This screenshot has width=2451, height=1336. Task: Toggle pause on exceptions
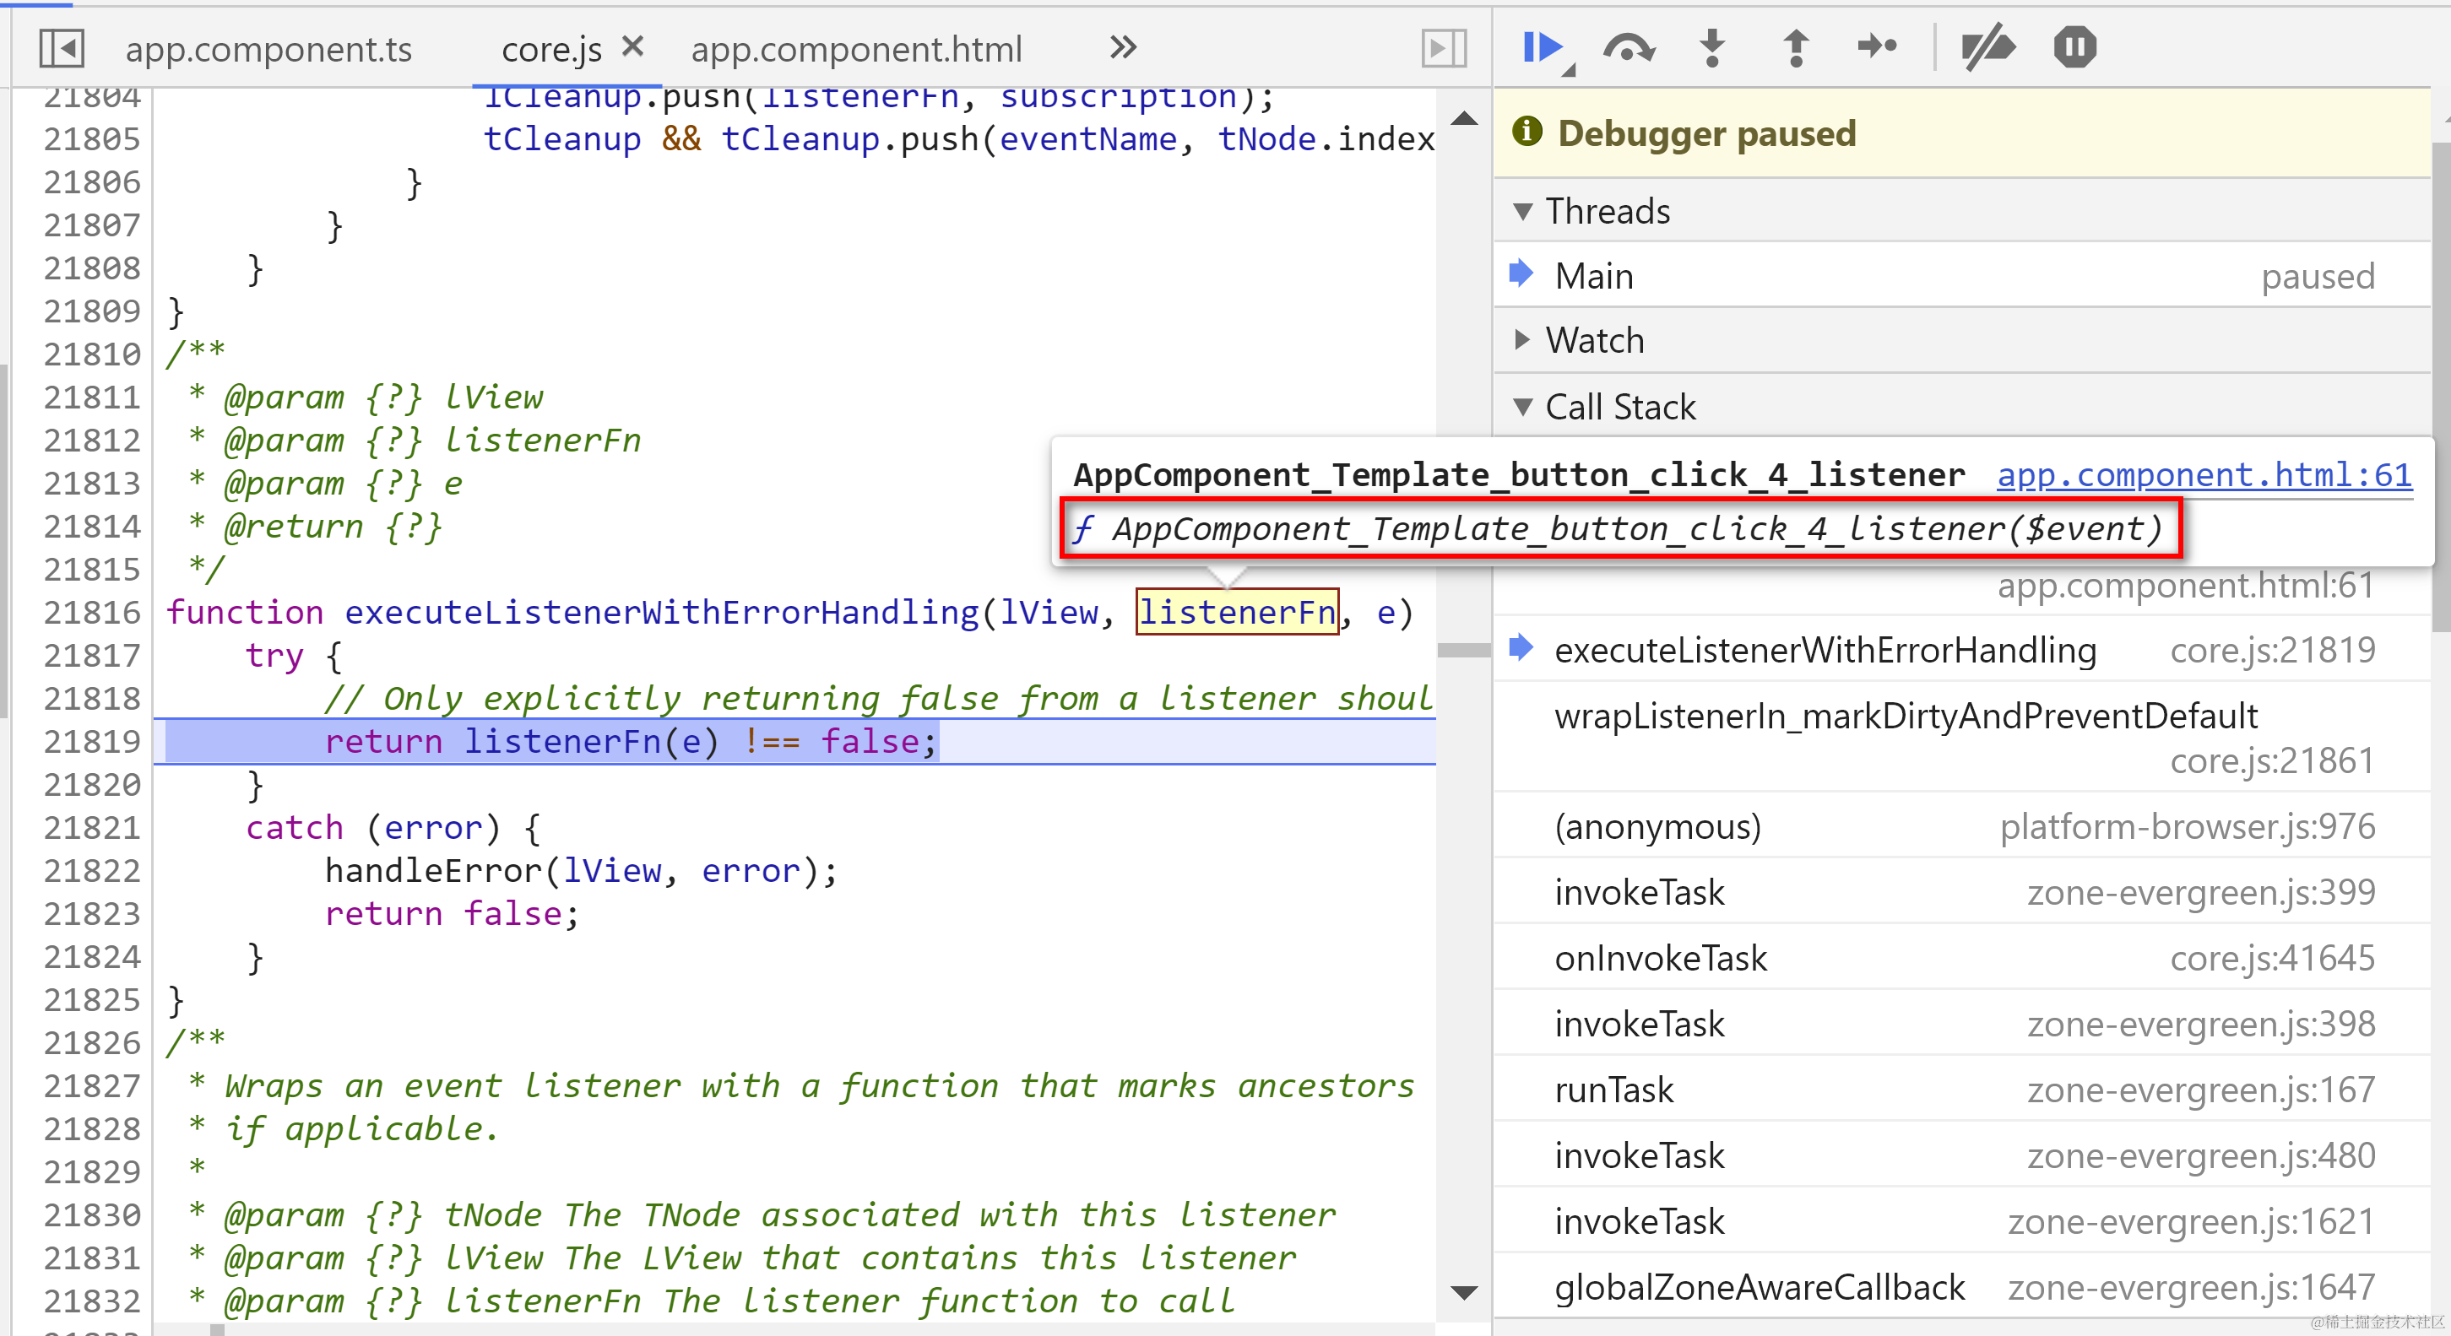coord(2074,47)
